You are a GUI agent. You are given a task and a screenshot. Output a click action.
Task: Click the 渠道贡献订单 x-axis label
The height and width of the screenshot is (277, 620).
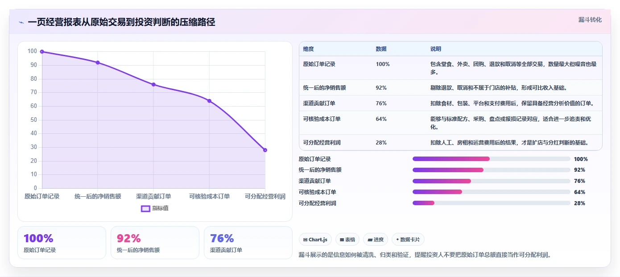click(153, 196)
